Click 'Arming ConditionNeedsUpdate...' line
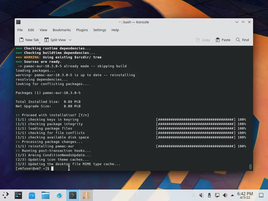Viewport: 268px width, 201px height. tap(53, 155)
